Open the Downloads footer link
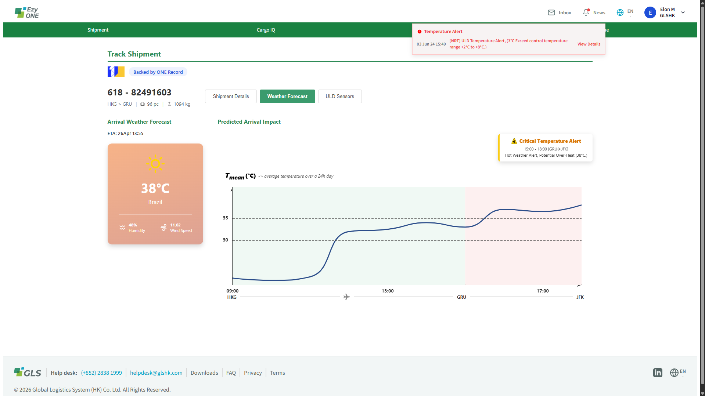This screenshot has height=396, width=705. point(204,373)
